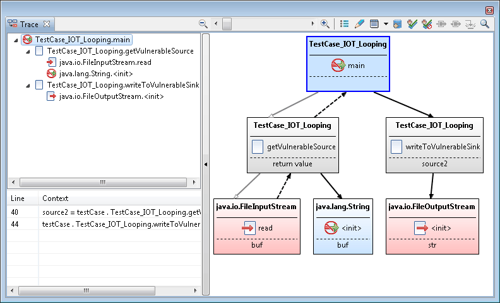The image size is (500, 303).
Task: Click the first grayed-out node arrow icon
Action: (x=441, y=24)
